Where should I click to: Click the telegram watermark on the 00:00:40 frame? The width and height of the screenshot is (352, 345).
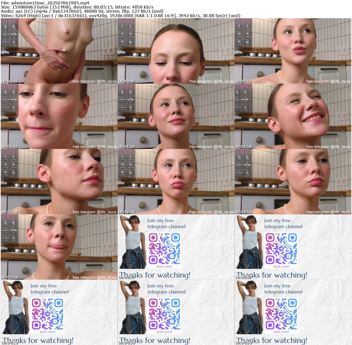coord(211,82)
